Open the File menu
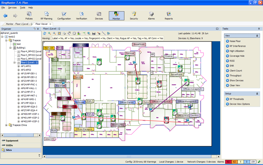The height and width of the screenshot is (165, 263). (x=3, y=8)
